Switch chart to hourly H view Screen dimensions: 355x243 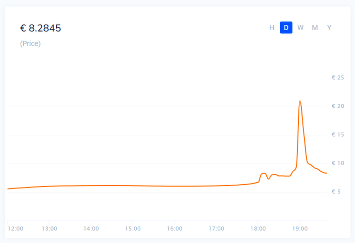pos(272,28)
